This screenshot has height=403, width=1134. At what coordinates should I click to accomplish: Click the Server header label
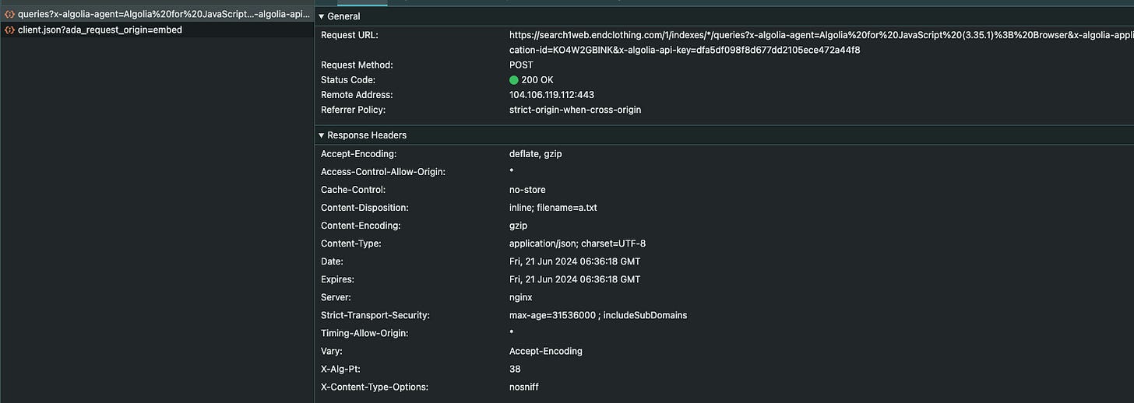point(336,297)
